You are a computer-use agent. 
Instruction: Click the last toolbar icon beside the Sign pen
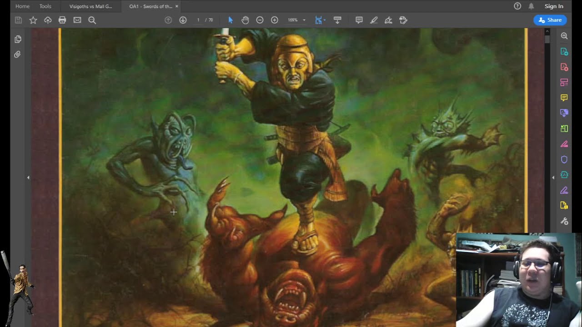click(x=403, y=20)
